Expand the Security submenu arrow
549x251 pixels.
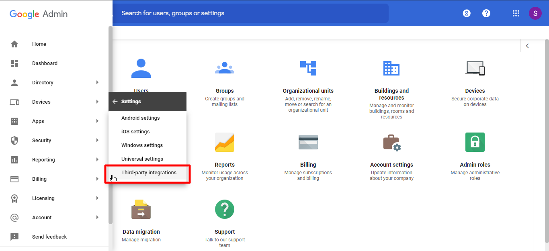tap(97, 141)
